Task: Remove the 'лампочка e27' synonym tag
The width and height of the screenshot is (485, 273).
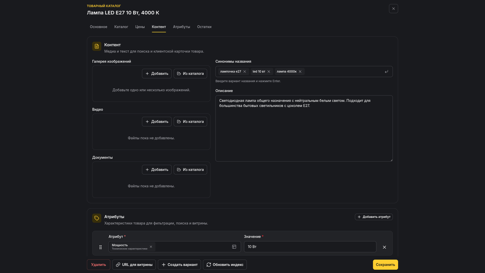Action: [245, 71]
